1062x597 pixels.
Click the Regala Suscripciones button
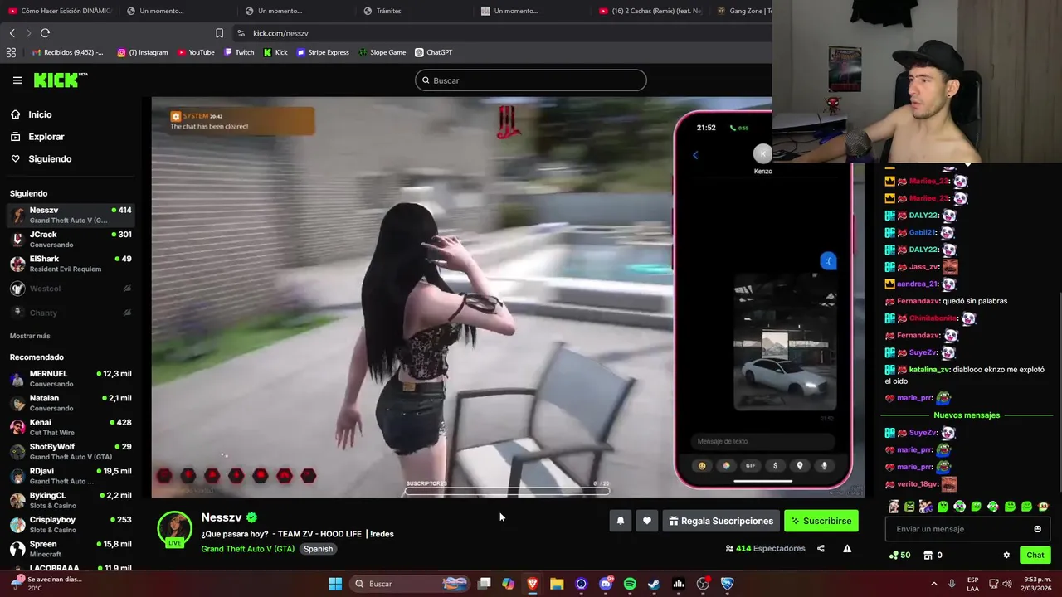[721, 521]
